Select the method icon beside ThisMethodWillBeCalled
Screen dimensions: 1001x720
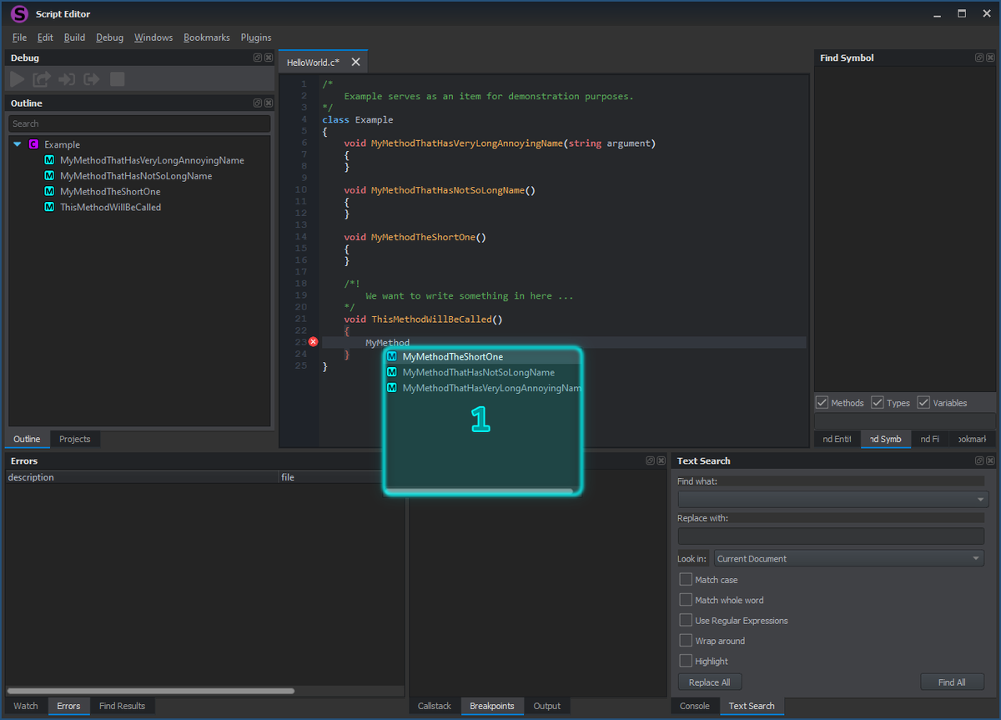(x=49, y=207)
